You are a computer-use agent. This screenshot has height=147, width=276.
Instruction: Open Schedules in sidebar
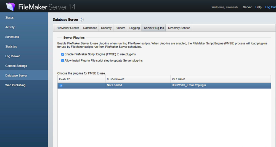24,37
